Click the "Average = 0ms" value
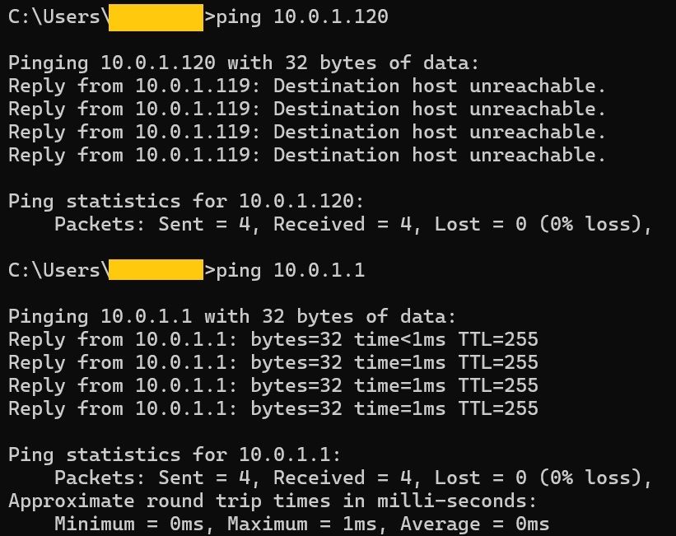 coord(479,524)
